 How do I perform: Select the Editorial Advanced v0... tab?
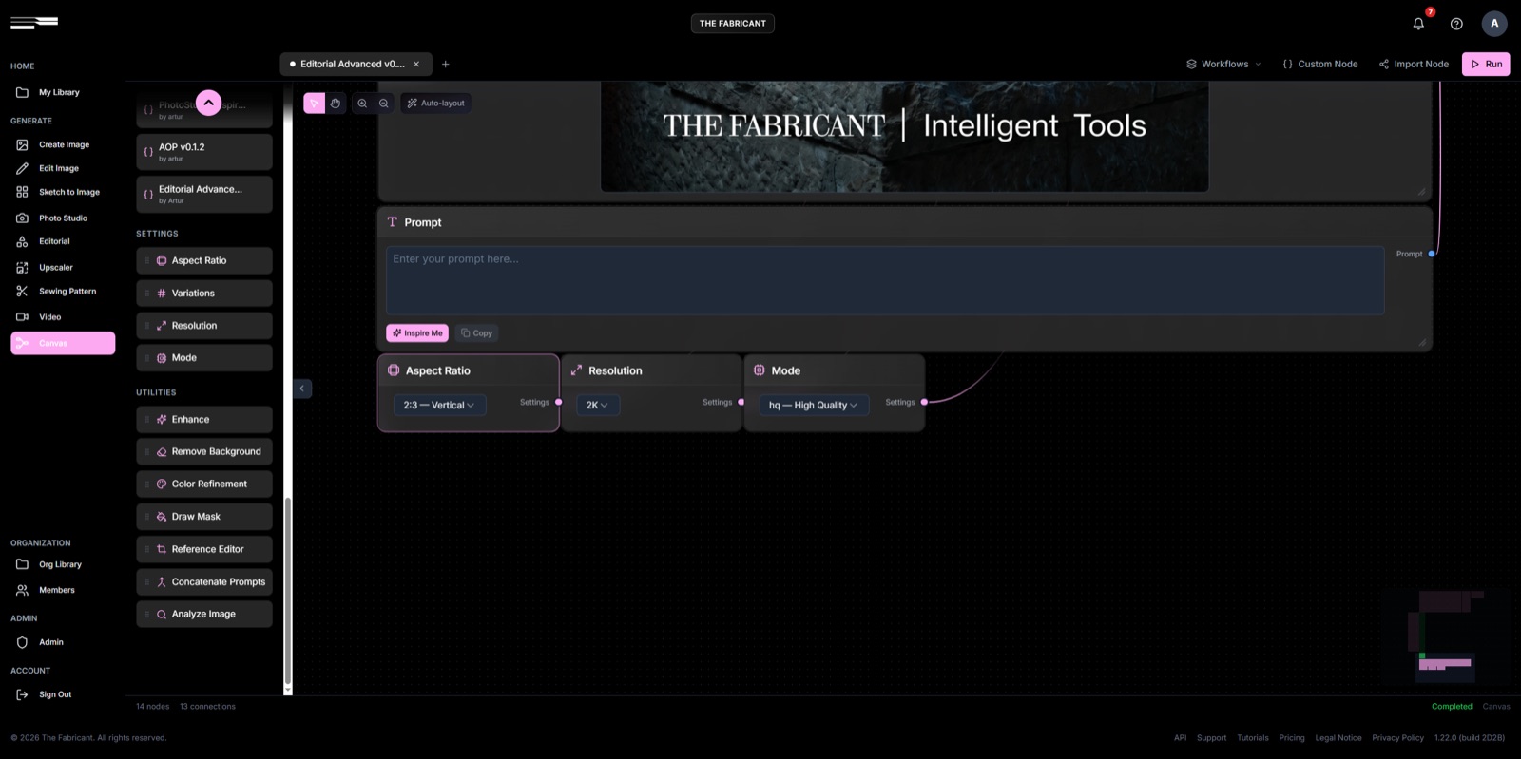pyautogui.click(x=356, y=65)
